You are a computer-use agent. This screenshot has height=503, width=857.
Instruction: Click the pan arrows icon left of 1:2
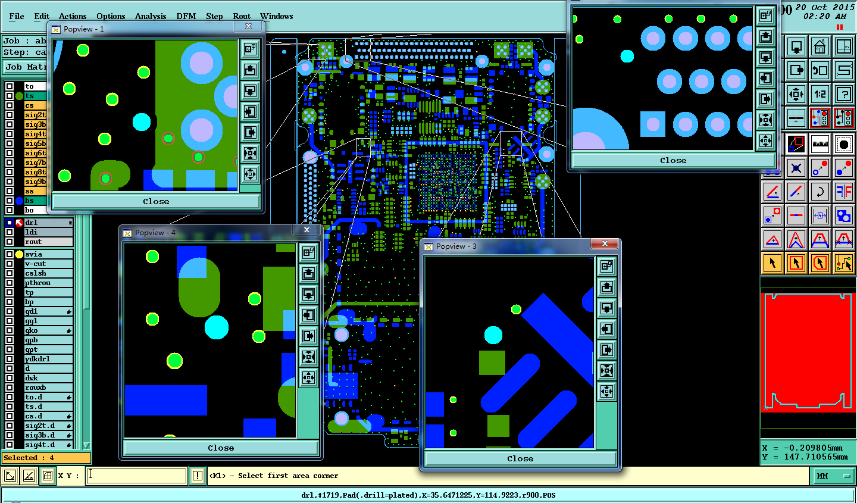[796, 93]
